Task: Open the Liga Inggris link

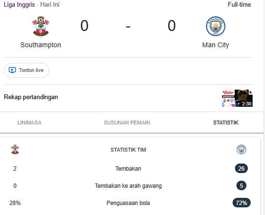Action: pos(19,5)
